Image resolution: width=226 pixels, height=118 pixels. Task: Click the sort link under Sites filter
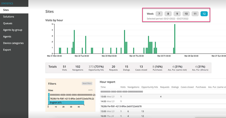[x=90, y=90]
